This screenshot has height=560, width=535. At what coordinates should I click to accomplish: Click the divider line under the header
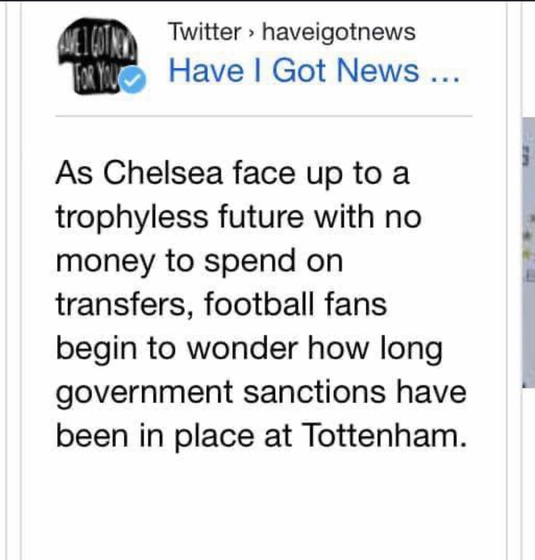tap(264, 116)
